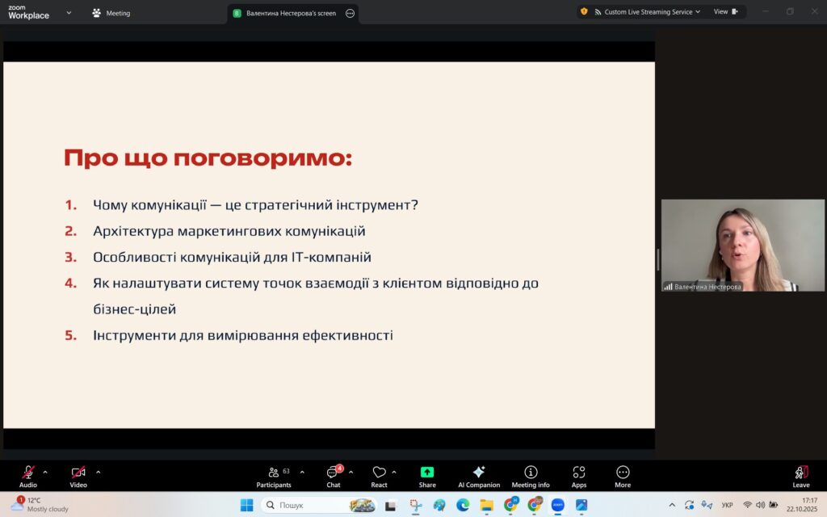Launch the AI Companion
Viewport: 827px width, 517px height.
479,475
